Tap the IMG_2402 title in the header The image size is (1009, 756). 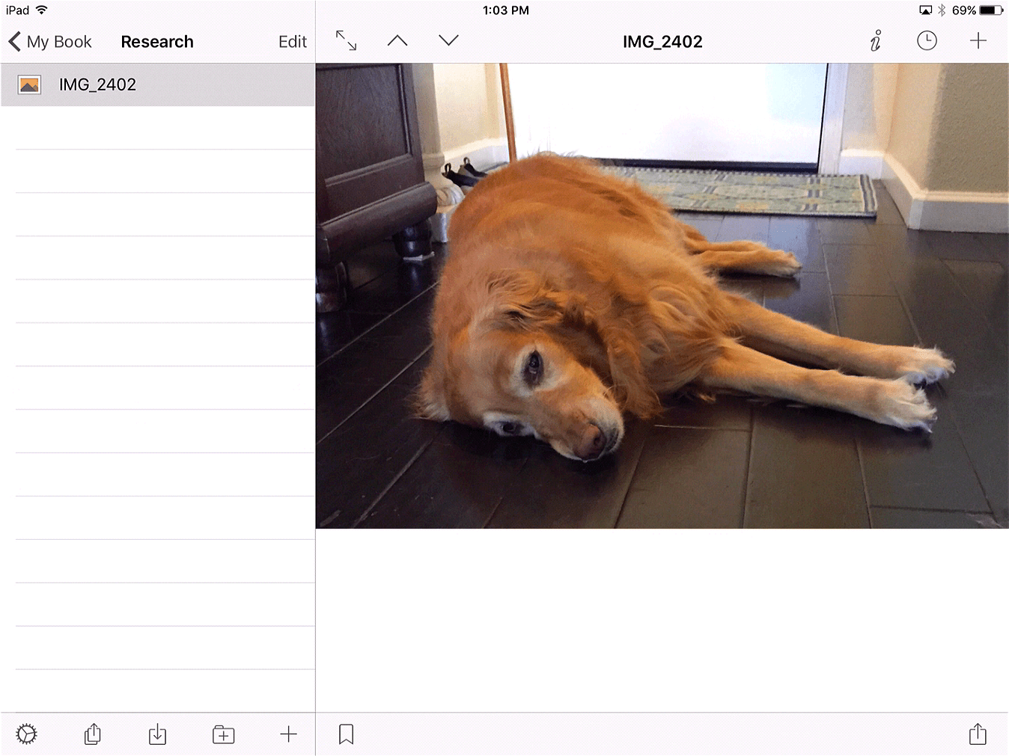662,42
